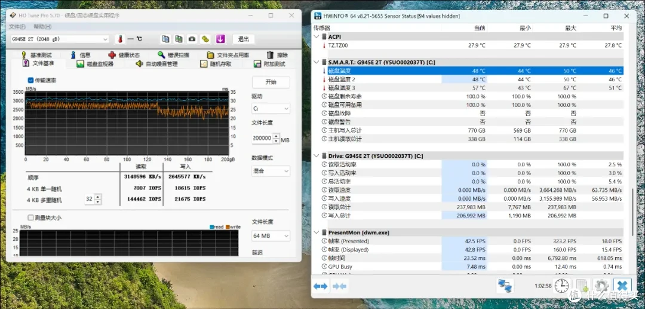Open HD Tune options via yellow icon
Image resolution: width=645 pixels, height=309 pixels.
(x=205, y=39)
